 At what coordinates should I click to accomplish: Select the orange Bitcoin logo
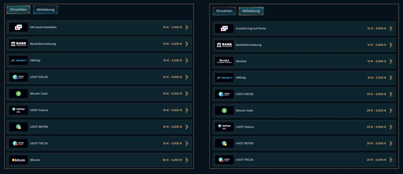coord(18,160)
